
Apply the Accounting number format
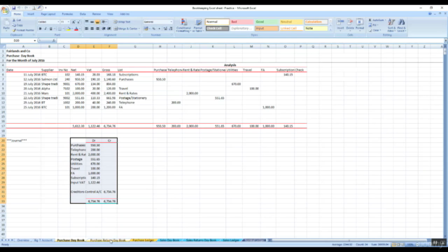click(146, 29)
